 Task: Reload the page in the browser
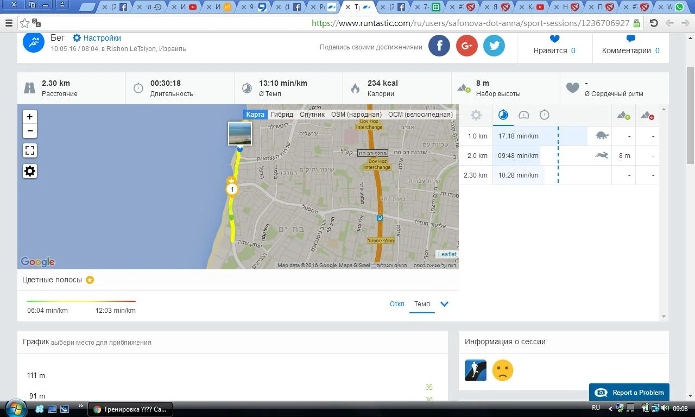coord(654,23)
